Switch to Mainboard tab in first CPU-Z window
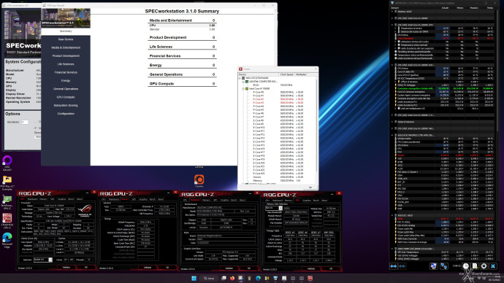 [x=32, y=199]
